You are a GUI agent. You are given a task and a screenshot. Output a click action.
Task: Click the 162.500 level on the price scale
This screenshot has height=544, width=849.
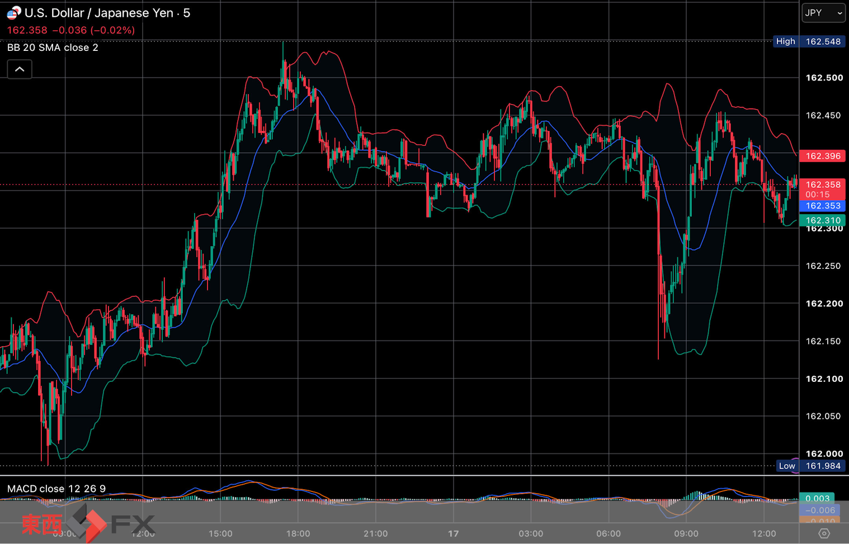tap(824, 78)
